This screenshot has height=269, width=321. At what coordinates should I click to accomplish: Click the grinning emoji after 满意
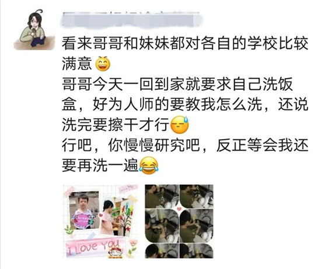[x=103, y=63]
